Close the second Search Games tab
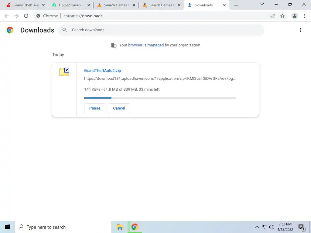 (179, 5)
